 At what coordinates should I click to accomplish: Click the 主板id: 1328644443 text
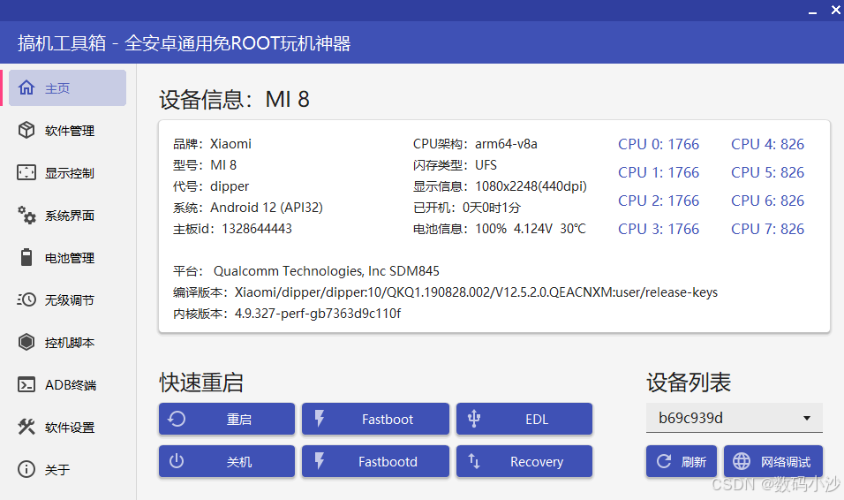(x=232, y=229)
